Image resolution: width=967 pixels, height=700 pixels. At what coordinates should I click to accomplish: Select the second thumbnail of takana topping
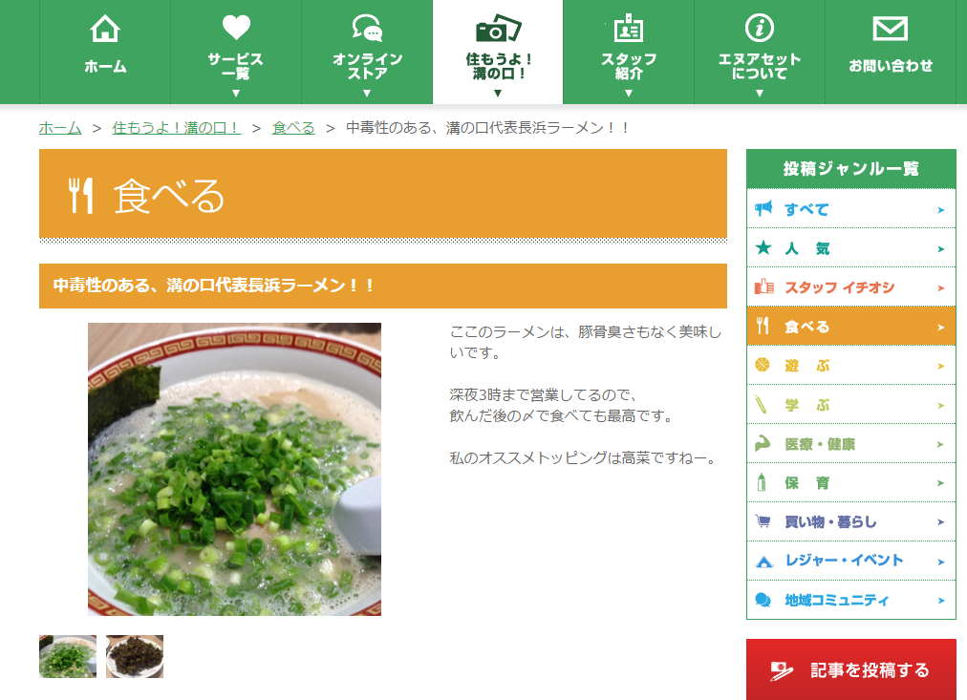[135, 656]
